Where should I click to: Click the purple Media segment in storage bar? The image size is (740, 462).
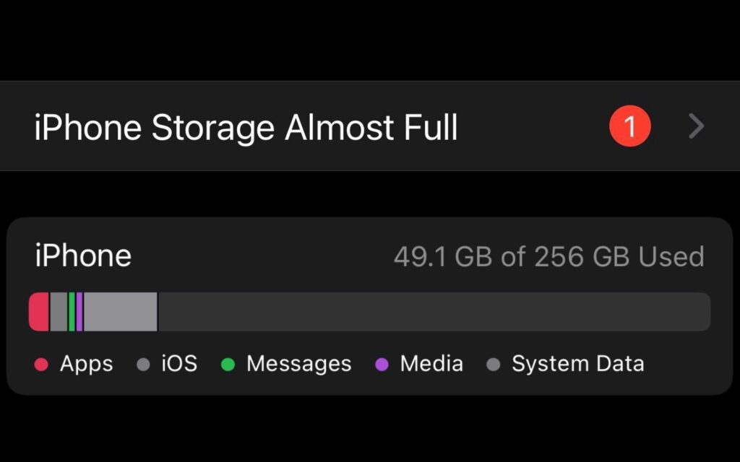click(x=79, y=312)
